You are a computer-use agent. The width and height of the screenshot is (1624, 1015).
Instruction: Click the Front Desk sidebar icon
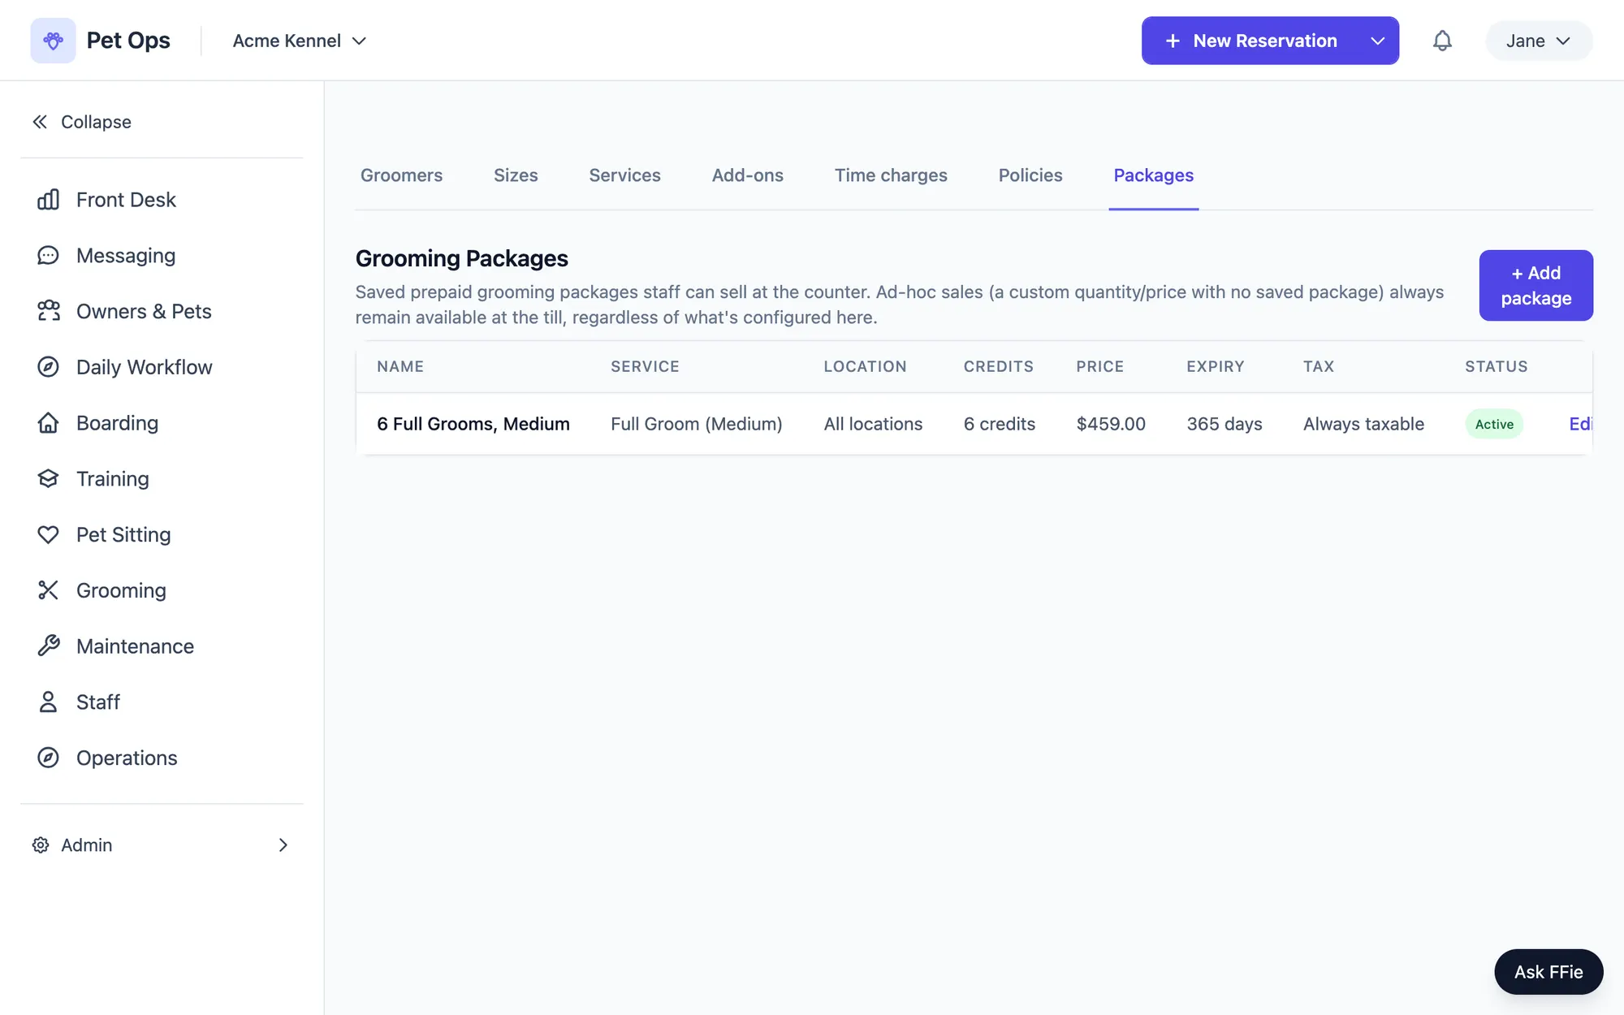[48, 200]
